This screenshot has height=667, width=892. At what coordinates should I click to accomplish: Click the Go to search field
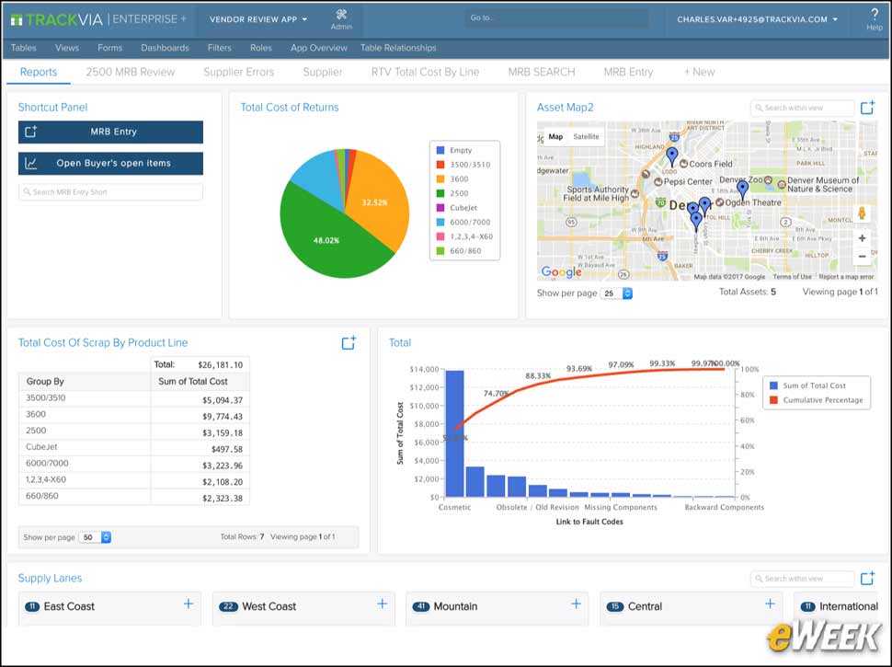pos(556,18)
